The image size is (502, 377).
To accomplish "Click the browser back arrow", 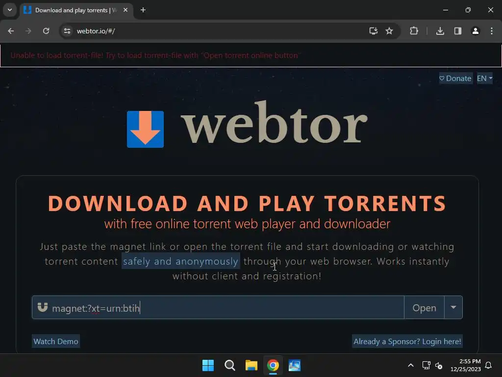I will coord(11,31).
